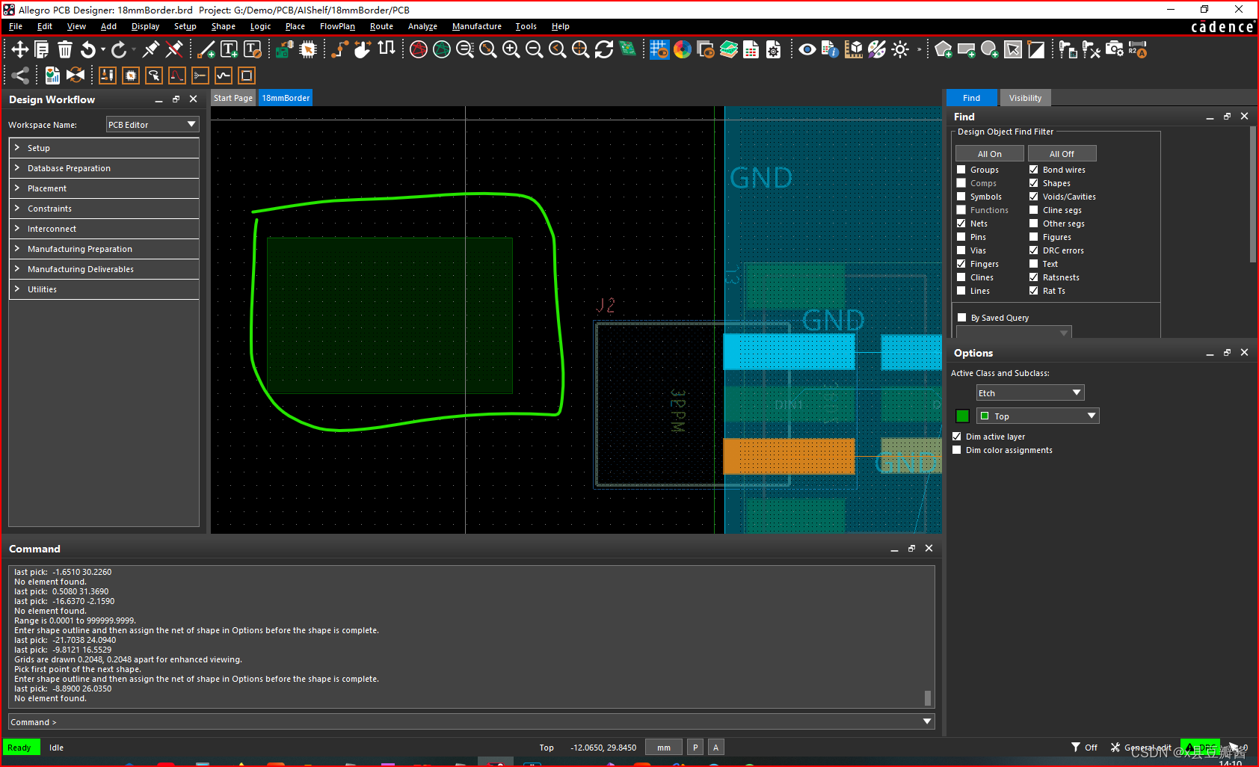Enable the Vias checkbox
This screenshot has height=767, width=1259.
[961, 250]
